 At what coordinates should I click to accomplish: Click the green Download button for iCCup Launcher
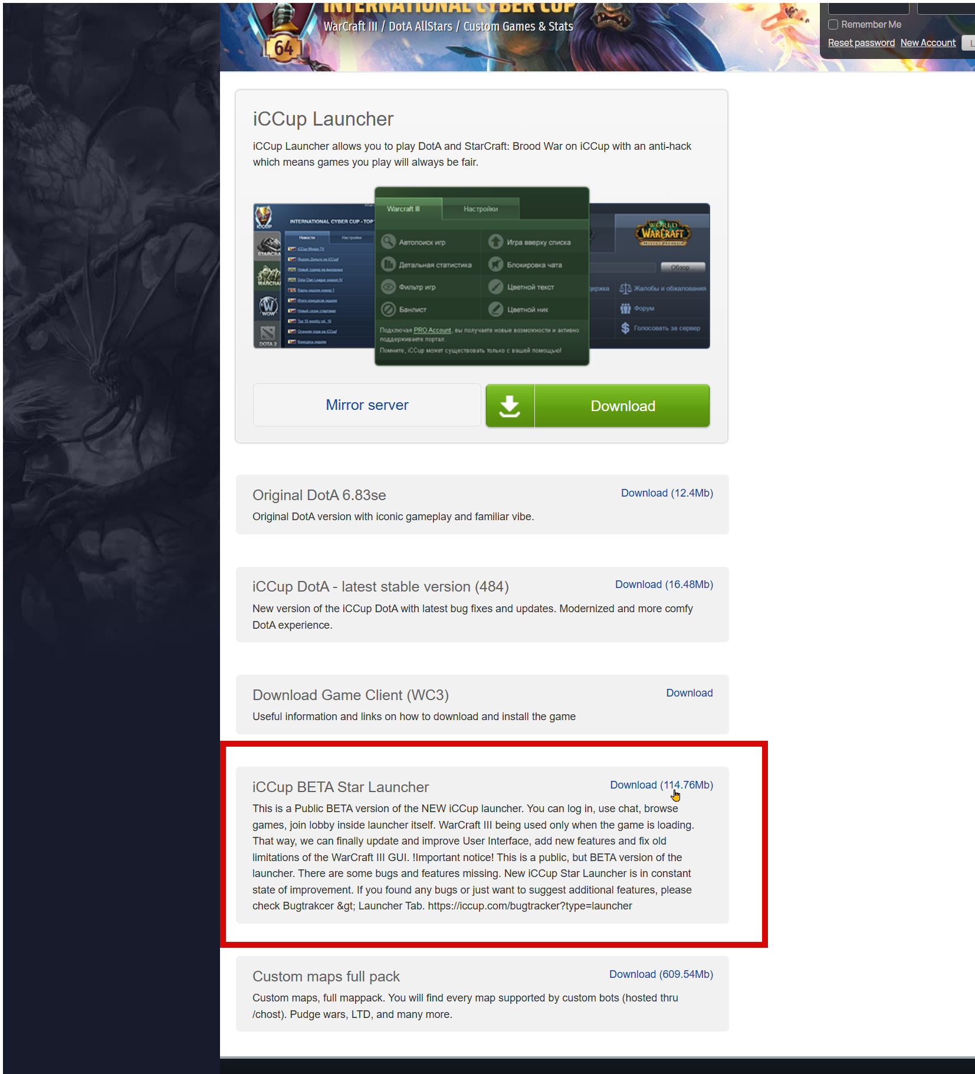coord(598,406)
